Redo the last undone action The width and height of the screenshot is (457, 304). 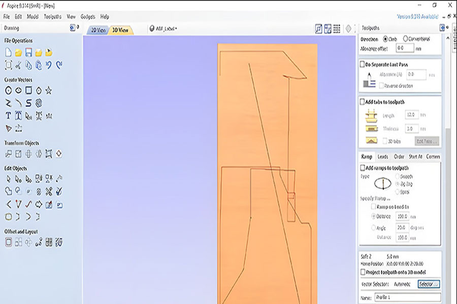pos(59,65)
